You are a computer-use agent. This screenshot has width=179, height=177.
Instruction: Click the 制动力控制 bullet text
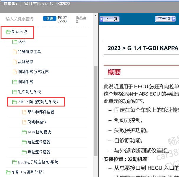click(x=128, y=120)
